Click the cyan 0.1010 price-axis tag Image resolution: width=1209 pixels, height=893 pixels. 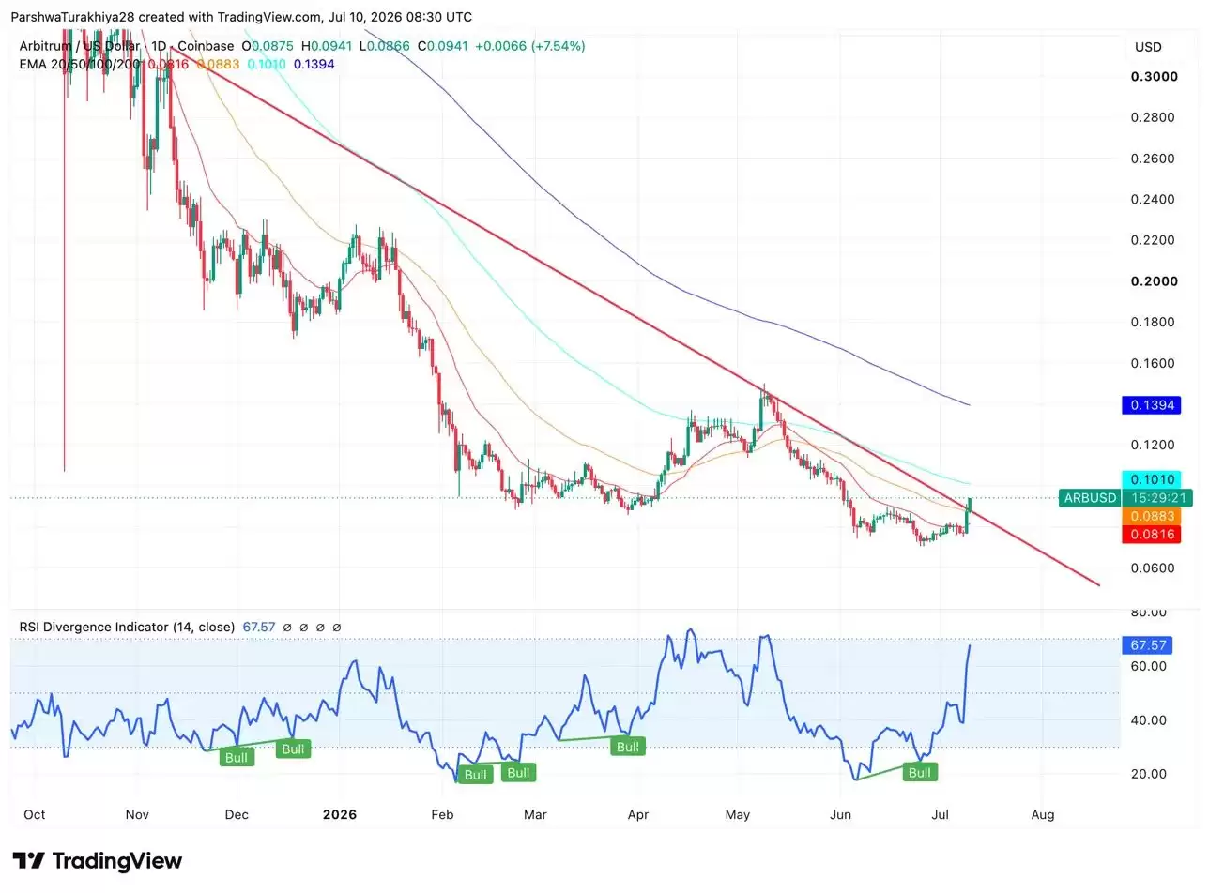click(1151, 479)
